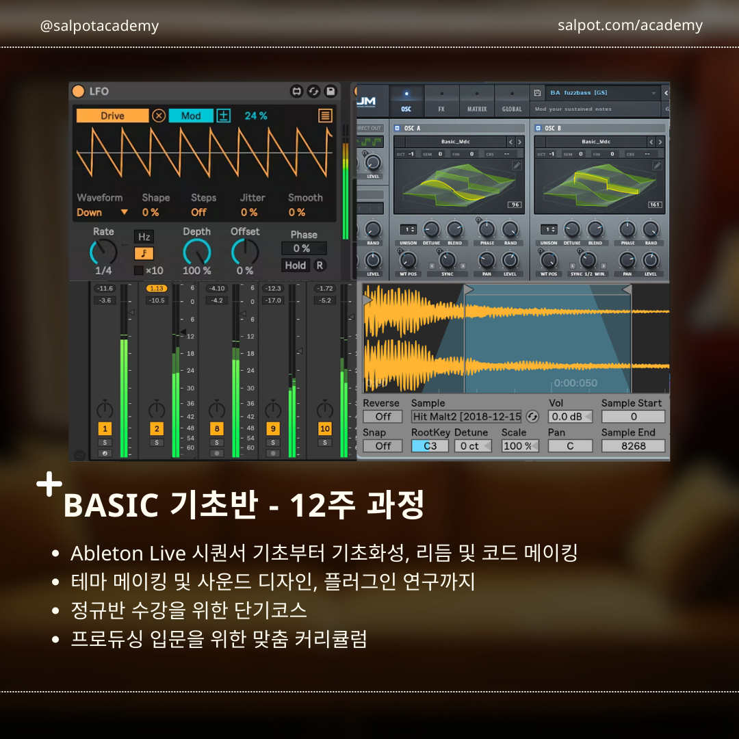The image size is (739, 739).
Task: Enable the x10 rate checkbox
Action: coord(138,270)
